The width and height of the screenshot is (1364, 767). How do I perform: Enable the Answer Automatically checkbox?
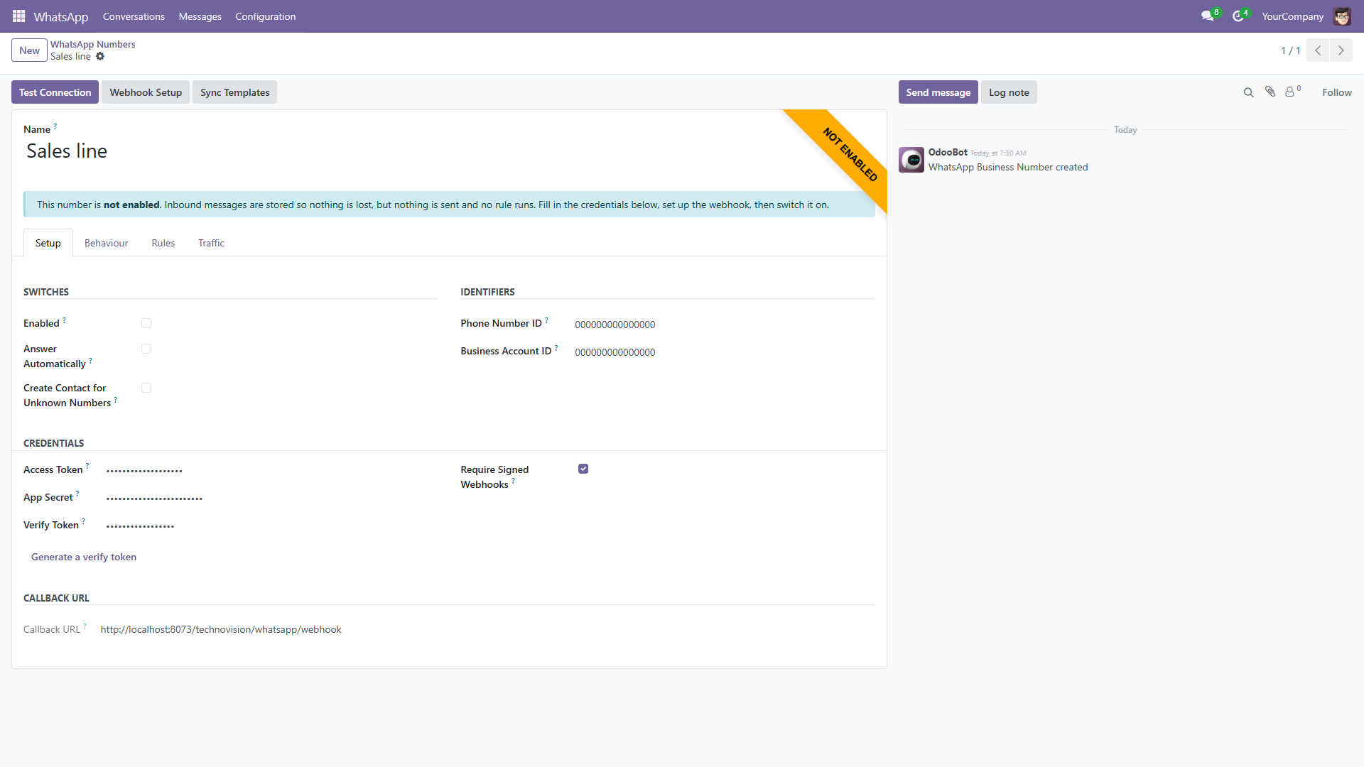point(146,349)
